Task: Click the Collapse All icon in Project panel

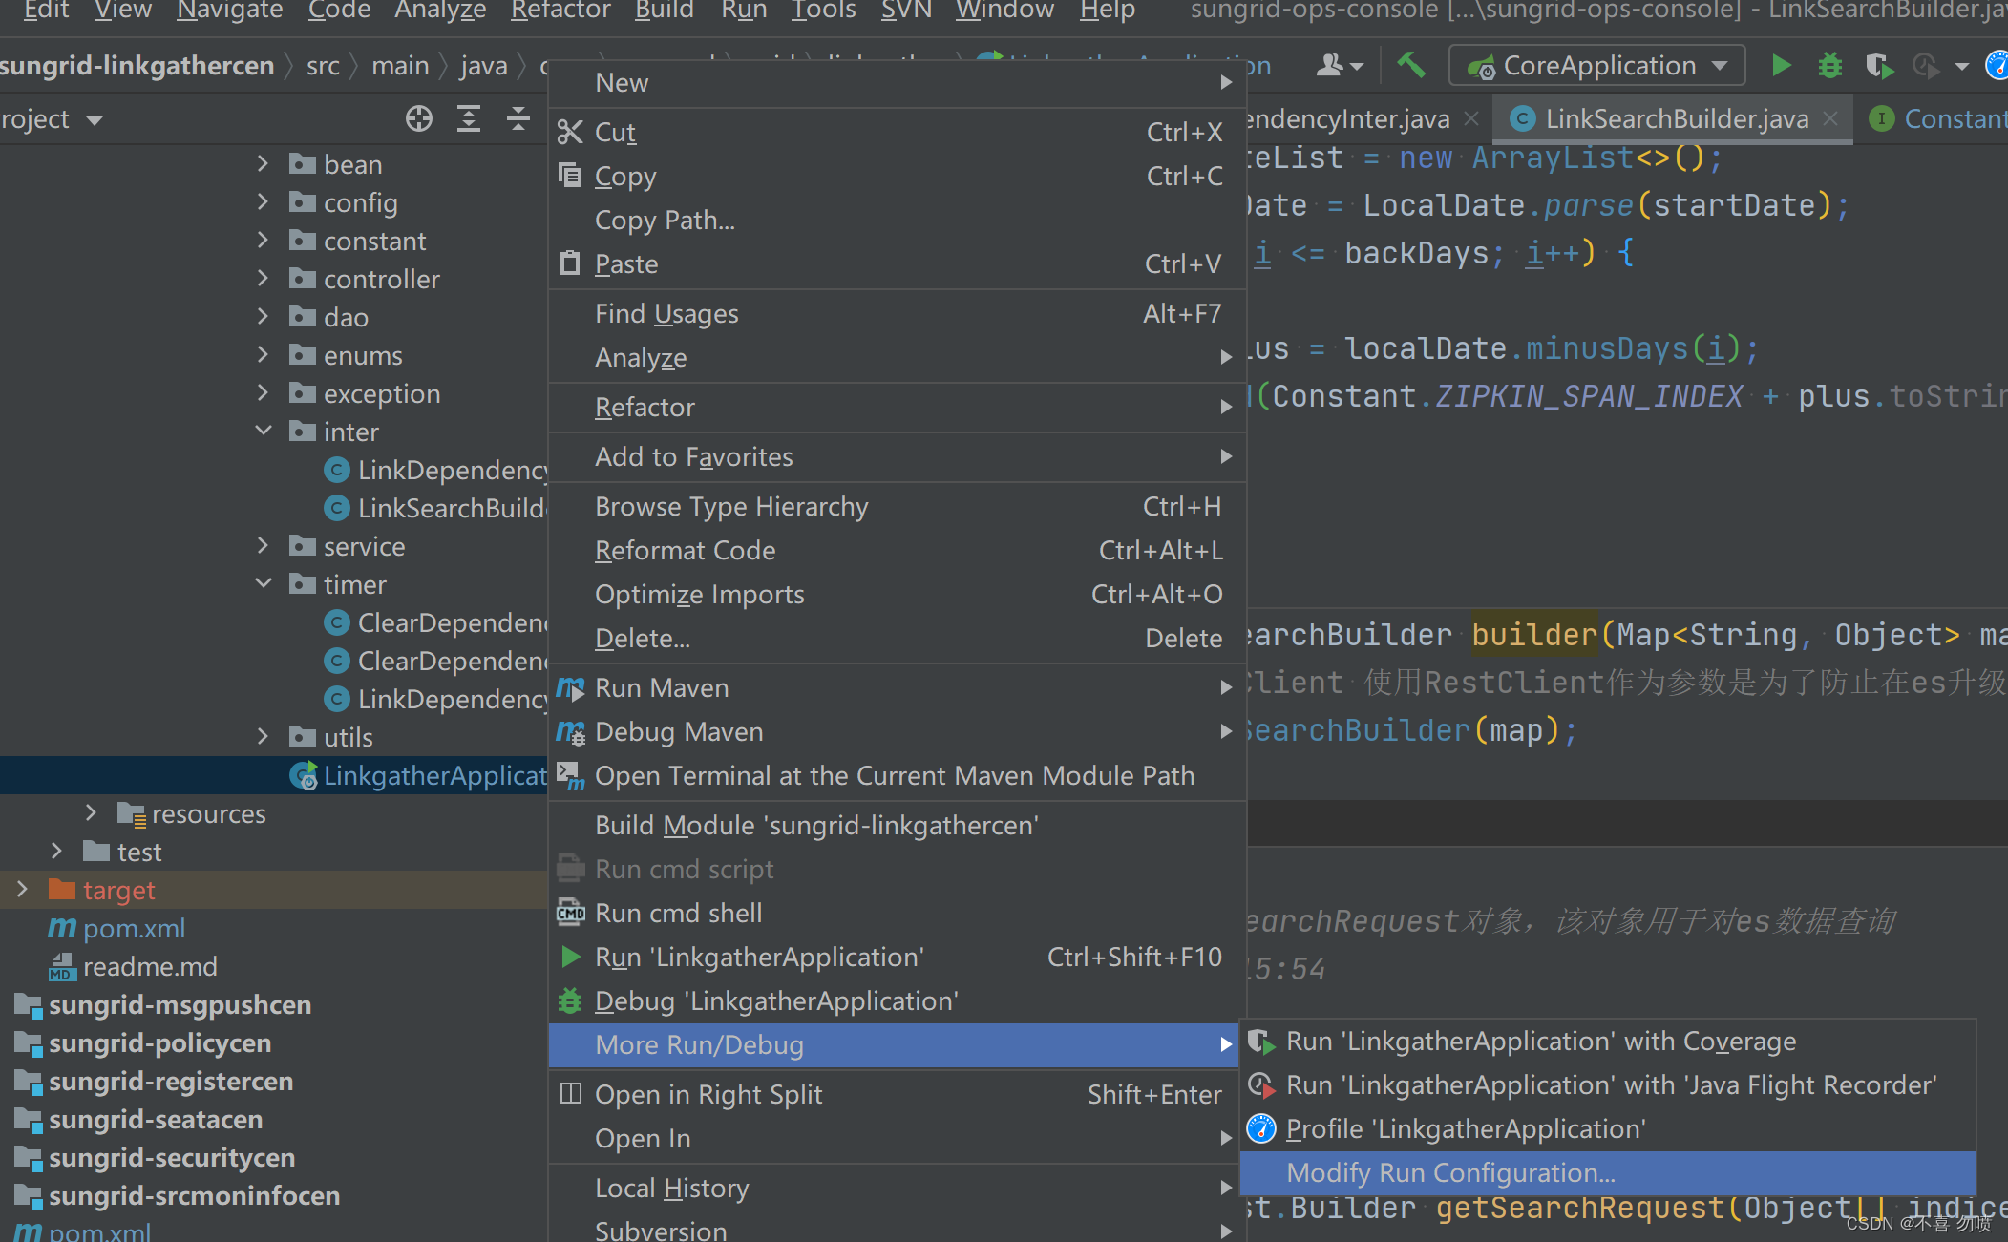Action: (518, 119)
